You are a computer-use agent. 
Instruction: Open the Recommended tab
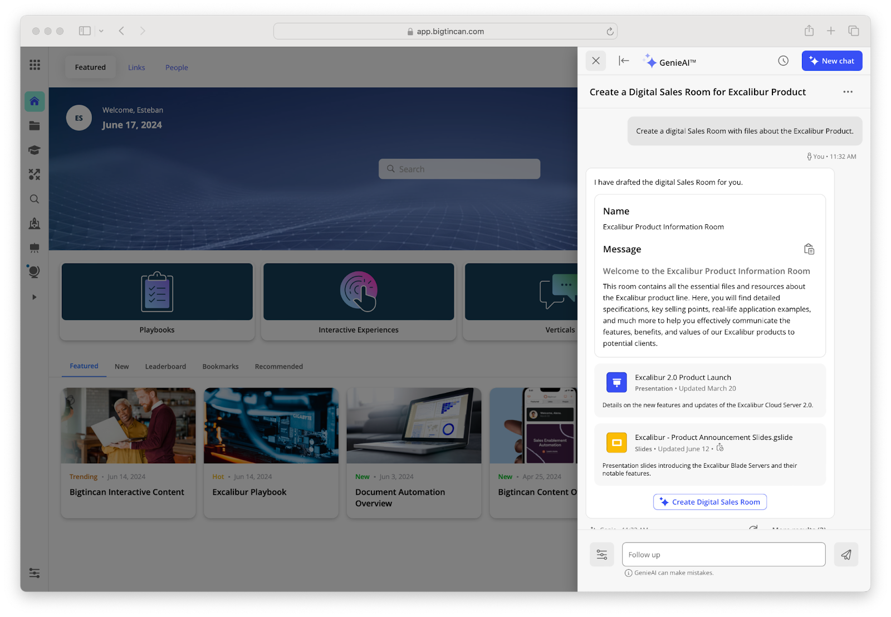coord(279,366)
